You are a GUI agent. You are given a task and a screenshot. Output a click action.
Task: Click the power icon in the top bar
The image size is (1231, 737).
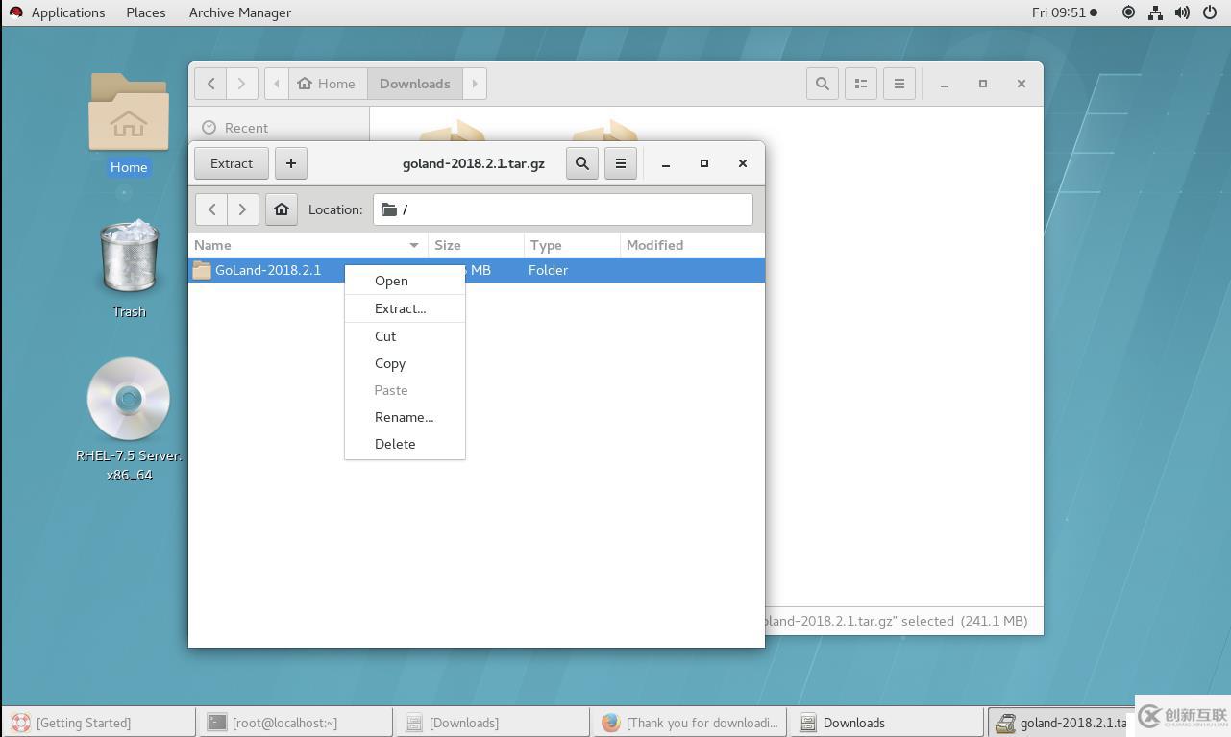coord(1210,12)
